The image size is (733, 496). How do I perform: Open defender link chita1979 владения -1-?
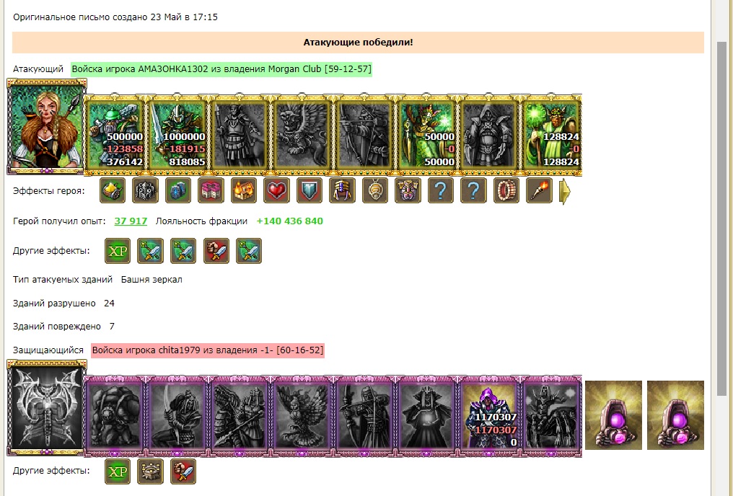208,350
